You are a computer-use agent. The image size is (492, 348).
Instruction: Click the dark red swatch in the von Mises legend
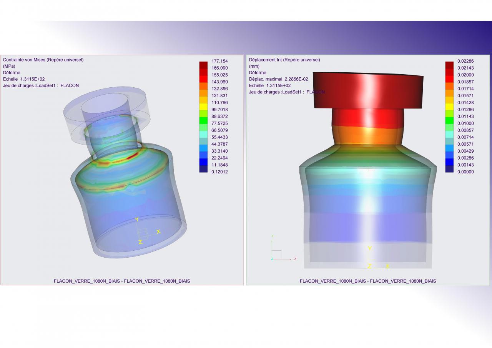(x=203, y=65)
